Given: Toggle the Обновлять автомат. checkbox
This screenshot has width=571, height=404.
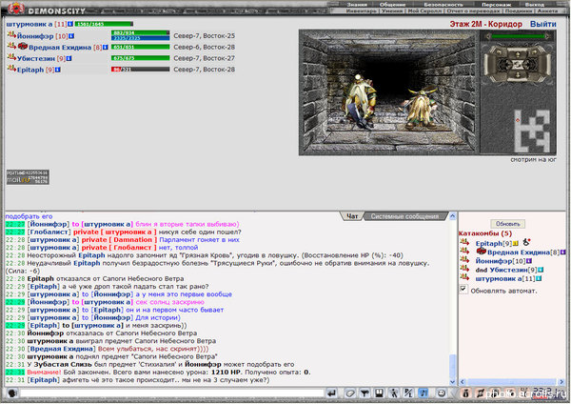Looking at the screenshot, I should [x=463, y=290].
